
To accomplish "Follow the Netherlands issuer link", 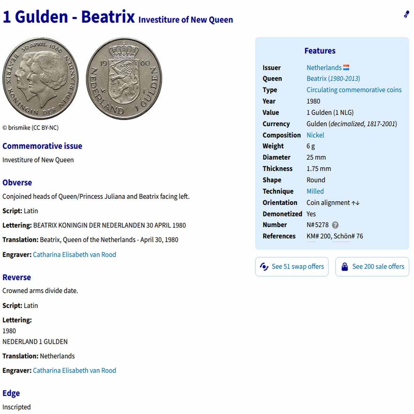I will click(x=324, y=68).
